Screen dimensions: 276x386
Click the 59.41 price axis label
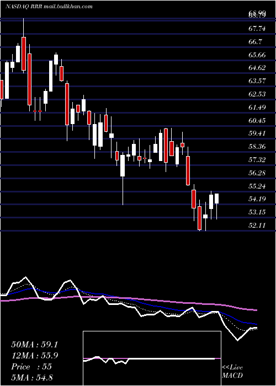tap(257, 133)
